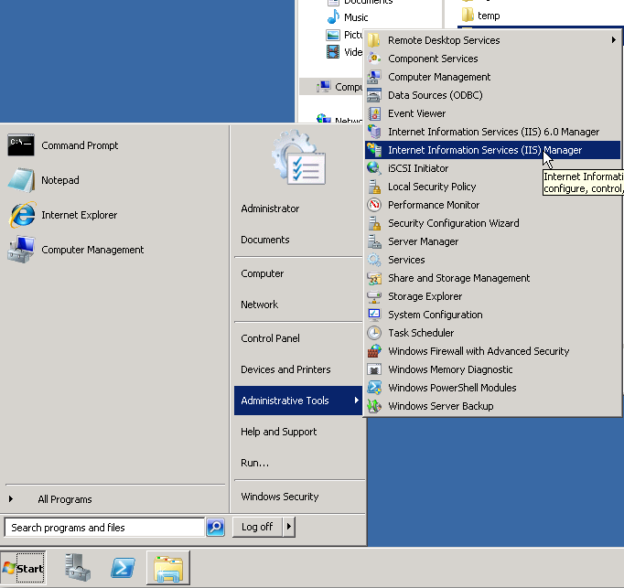This screenshot has width=624, height=588.
Task: Open shutdown options arrow beside Log off
Action: [x=289, y=527]
